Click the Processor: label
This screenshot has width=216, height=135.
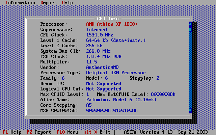point(54,24)
